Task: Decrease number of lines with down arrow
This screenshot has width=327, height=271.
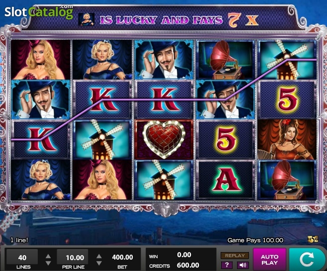Action: click(x=48, y=263)
